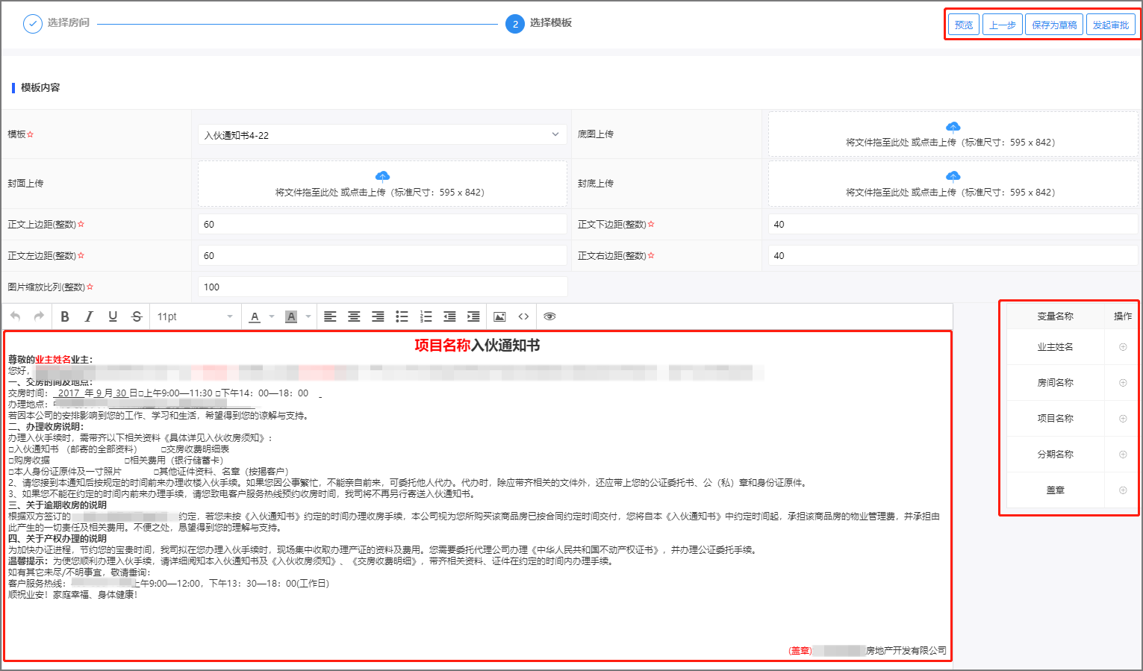This screenshot has width=1143, height=671.
Task: Click the 图片缩放比列 input field
Action: pos(382,287)
